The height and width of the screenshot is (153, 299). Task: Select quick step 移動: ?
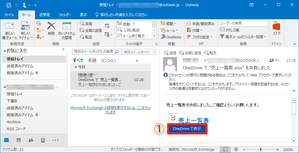[x=134, y=24]
